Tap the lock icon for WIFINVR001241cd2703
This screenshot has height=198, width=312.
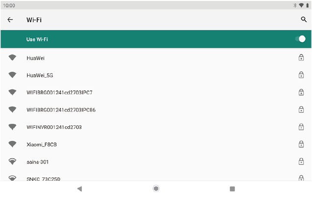click(x=301, y=127)
